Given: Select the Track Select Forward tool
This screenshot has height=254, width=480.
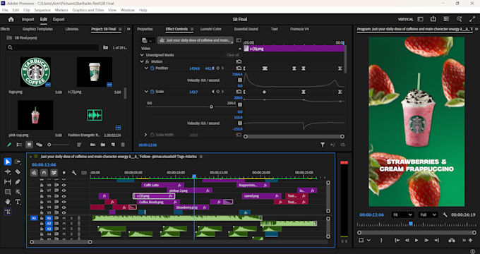Looking at the screenshot, I should (x=18, y=162).
